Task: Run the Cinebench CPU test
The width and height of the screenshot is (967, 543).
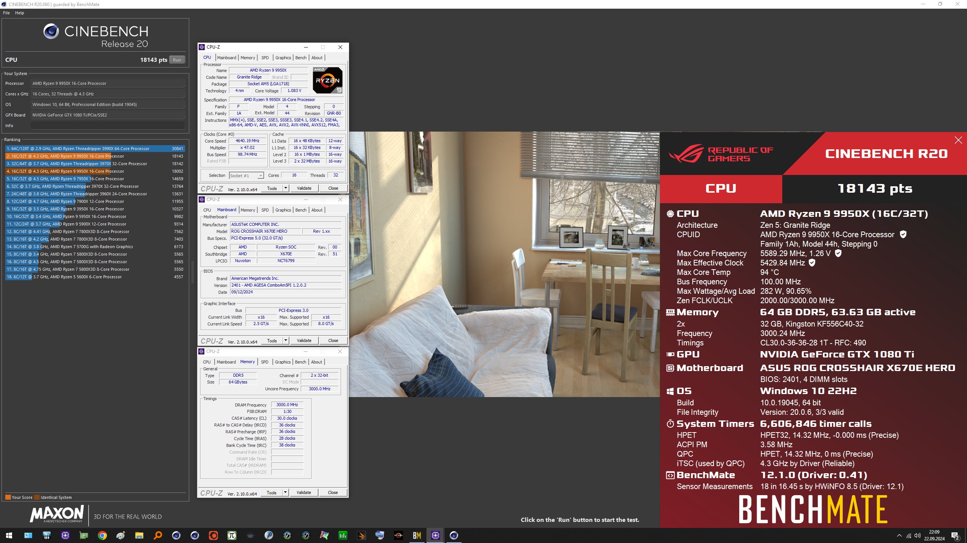Action: (177, 60)
